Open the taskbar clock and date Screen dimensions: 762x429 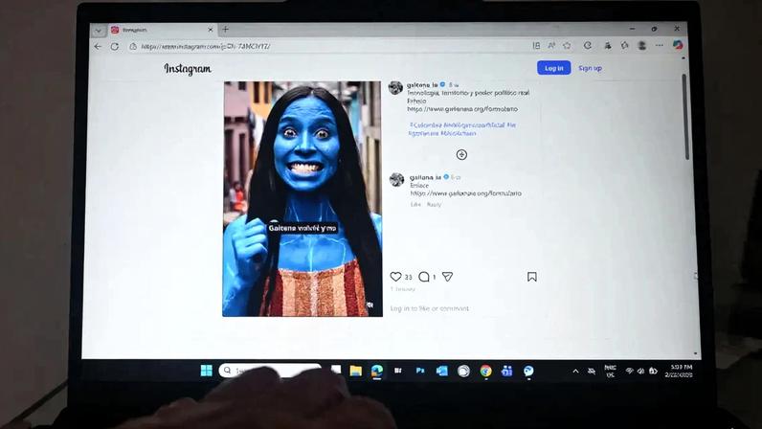click(680, 372)
